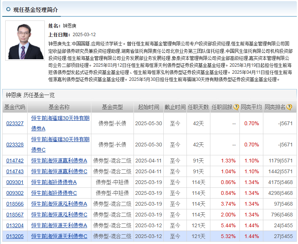Open 恒生前海短债债券A link

pyautogui.click(x=54, y=182)
